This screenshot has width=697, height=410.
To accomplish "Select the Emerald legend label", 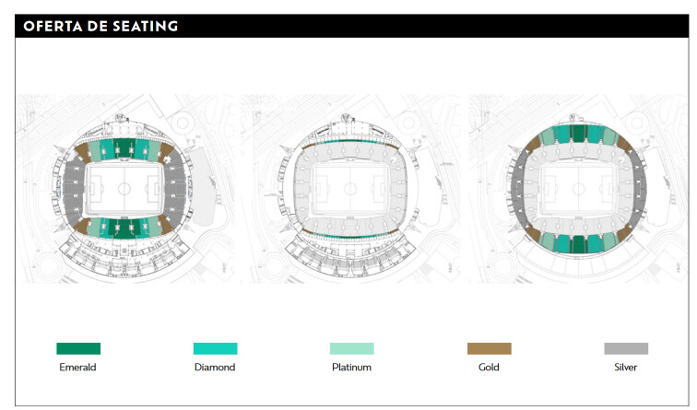I will [77, 367].
